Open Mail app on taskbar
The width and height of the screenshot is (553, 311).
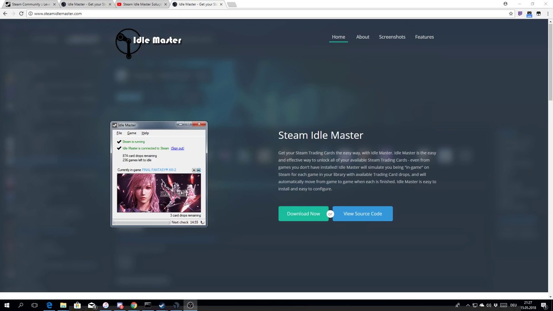click(91, 305)
